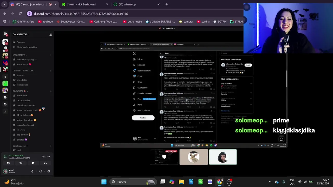Open the YouTube bookmark
The width and height of the screenshot is (333, 187).
(45, 22)
